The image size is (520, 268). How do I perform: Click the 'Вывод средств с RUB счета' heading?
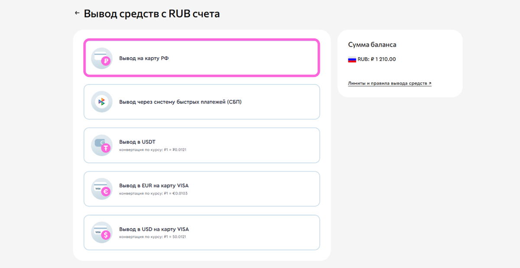152,13
